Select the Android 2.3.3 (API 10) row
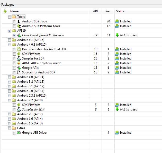The width and height of the screenshot is (162, 153). click(x=82, y=96)
